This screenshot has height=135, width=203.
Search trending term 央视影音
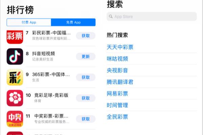coord(117,70)
